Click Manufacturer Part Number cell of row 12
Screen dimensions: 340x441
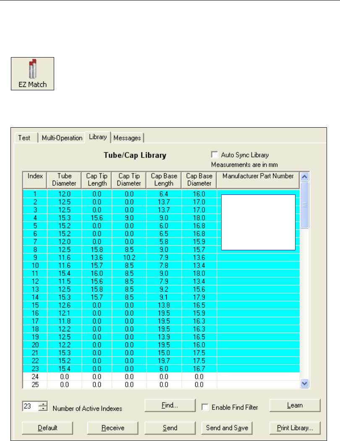[x=258, y=281]
